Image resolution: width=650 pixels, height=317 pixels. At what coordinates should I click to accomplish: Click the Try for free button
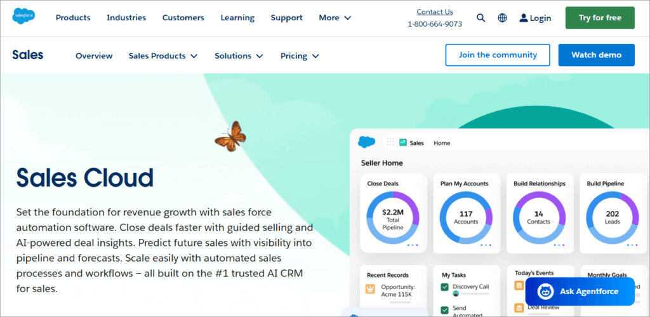(x=600, y=18)
